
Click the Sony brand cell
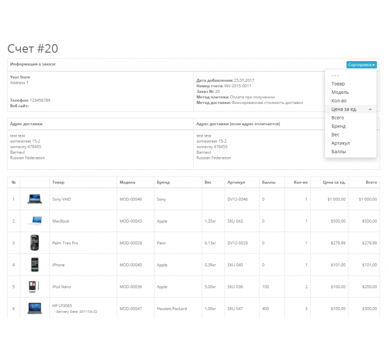[161, 199]
